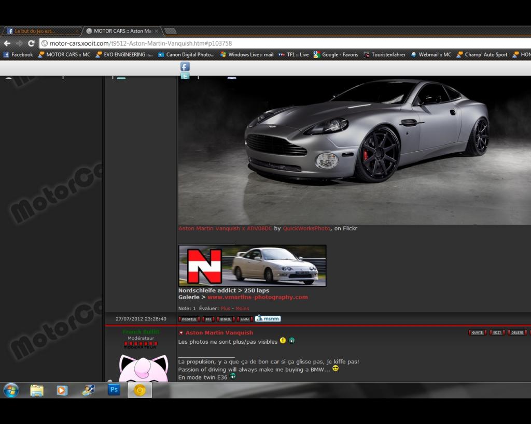This screenshot has width=531, height=424.
Task: Rate the post down with 'Moins'
Action: pos(242,309)
